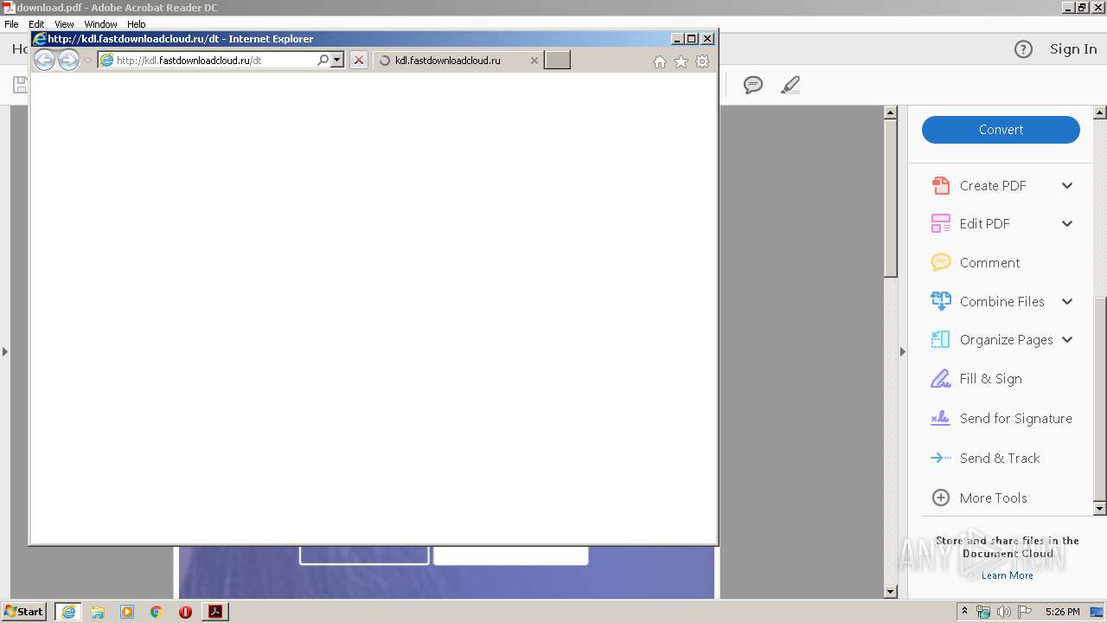This screenshot has width=1107, height=623.
Task: Click the document scroll down arrow
Action: 891,592
